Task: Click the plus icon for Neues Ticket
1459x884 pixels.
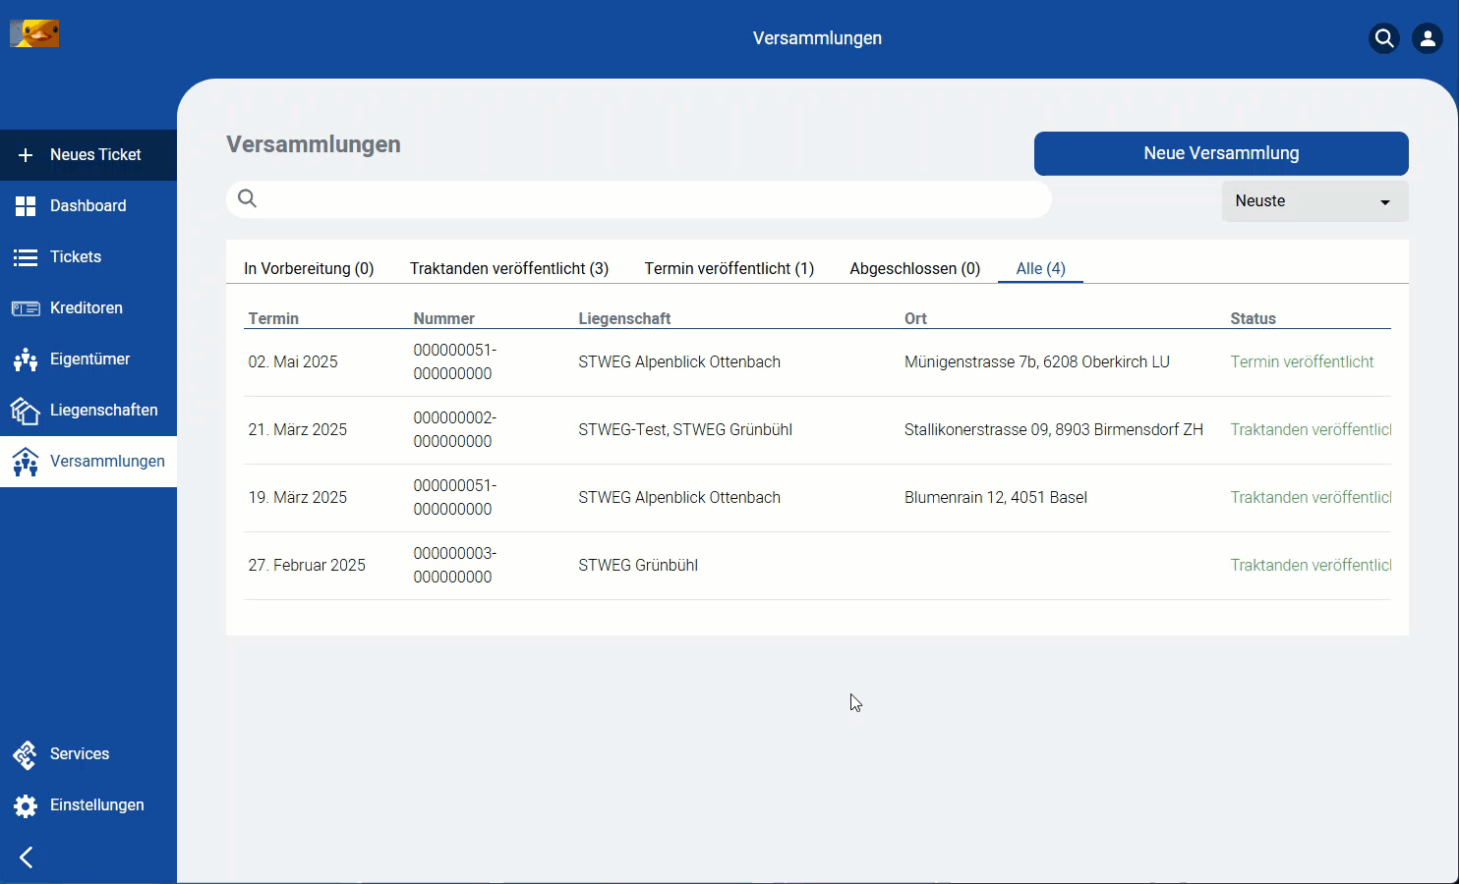Action: [x=26, y=155]
